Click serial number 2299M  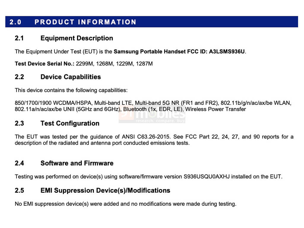tap(84, 64)
